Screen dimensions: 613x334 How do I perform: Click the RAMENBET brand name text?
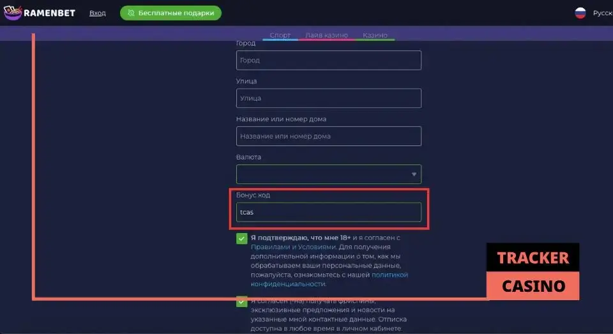coord(49,13)
